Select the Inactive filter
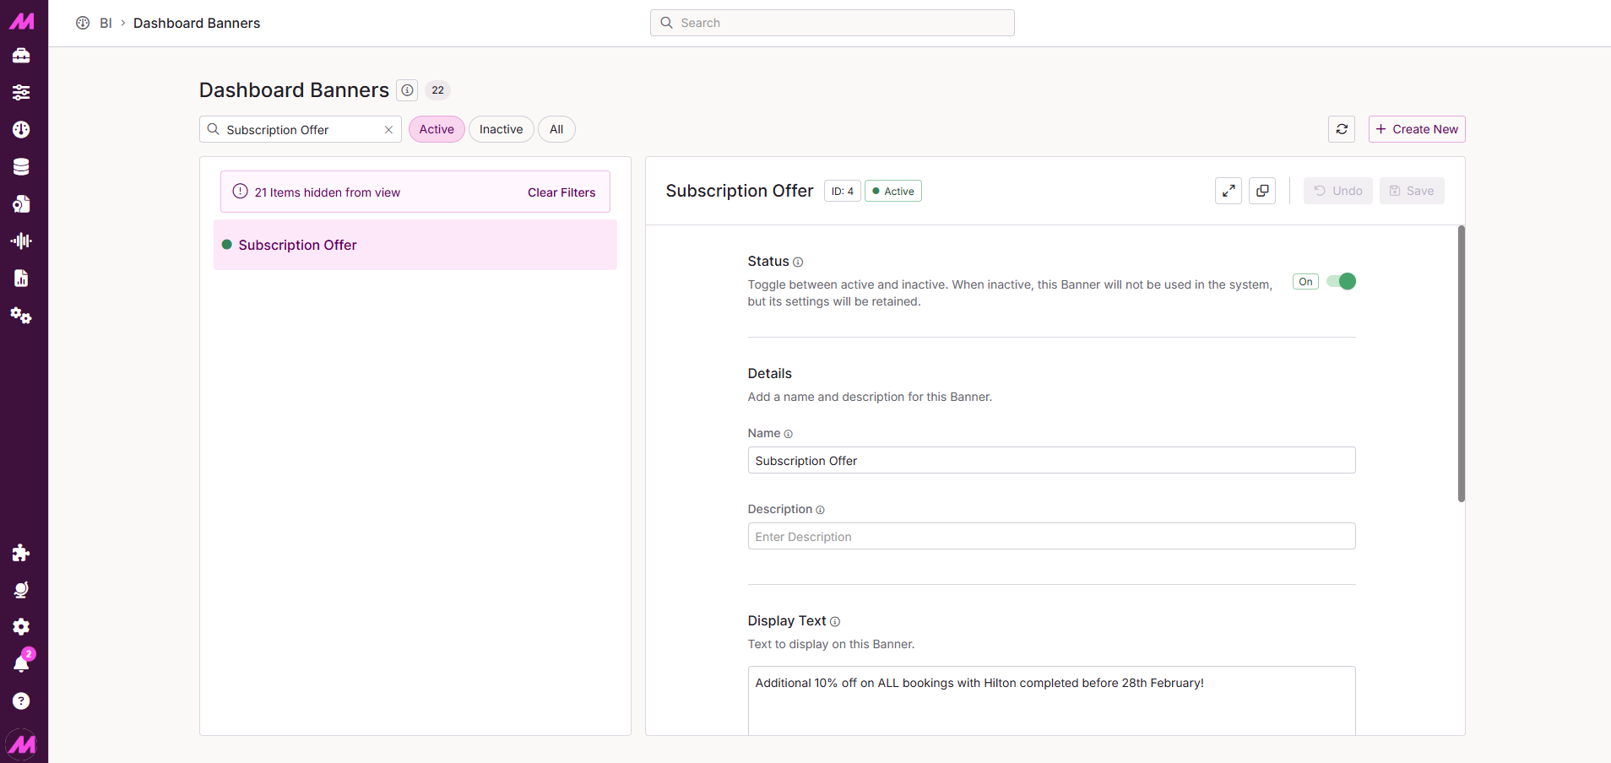The image size is (1611, 763). click(501, 129)
